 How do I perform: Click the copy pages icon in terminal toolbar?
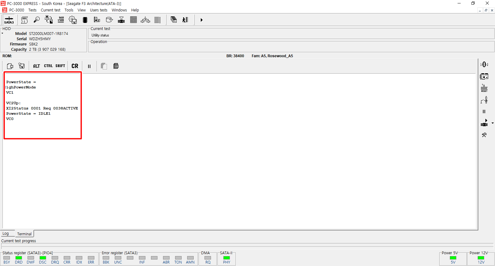104,66
